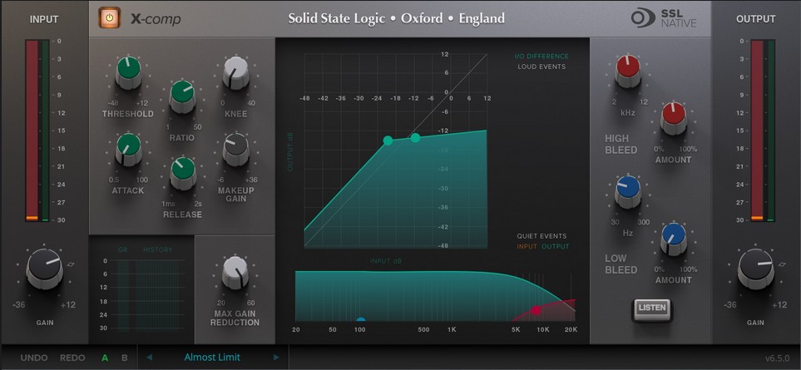This screenshot has width=801, height=370.
Task: Click the blue Low Bleed Amount knob
Action: point(673,239)
